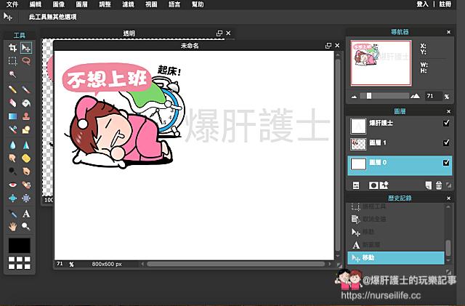This screenshot has height=306, width=465.
Task: Select the Sharpen tool
Action: pyautogui.click(x=26, y=145)
